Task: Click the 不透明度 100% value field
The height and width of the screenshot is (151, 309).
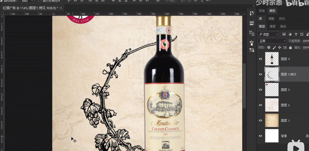Action: (306, 41)
